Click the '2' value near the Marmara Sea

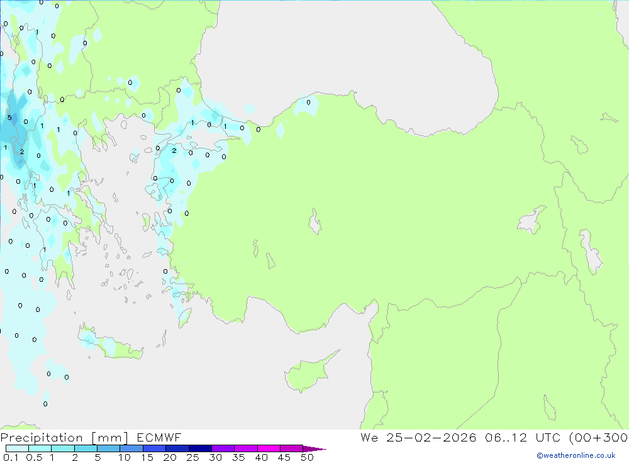pos(174,151)
